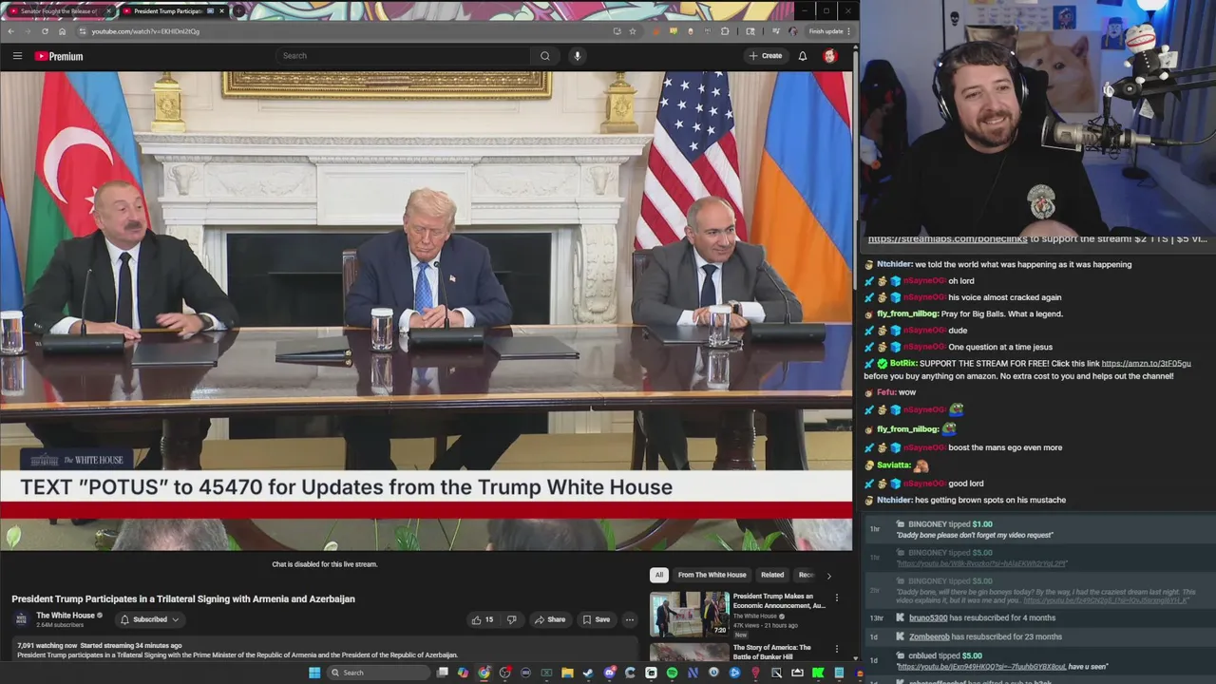Image resolution: width=1216 pixels, height=684 pixels.
Task: Open options for Economic Announcement video
Action: [x=836, y=598]
